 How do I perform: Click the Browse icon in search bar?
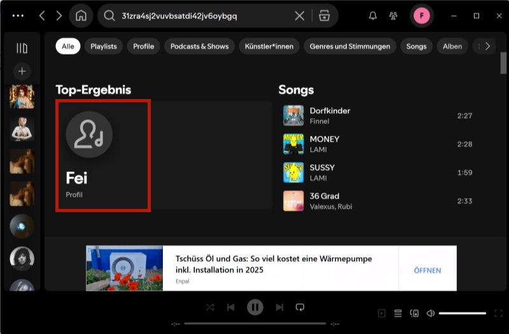324,16
